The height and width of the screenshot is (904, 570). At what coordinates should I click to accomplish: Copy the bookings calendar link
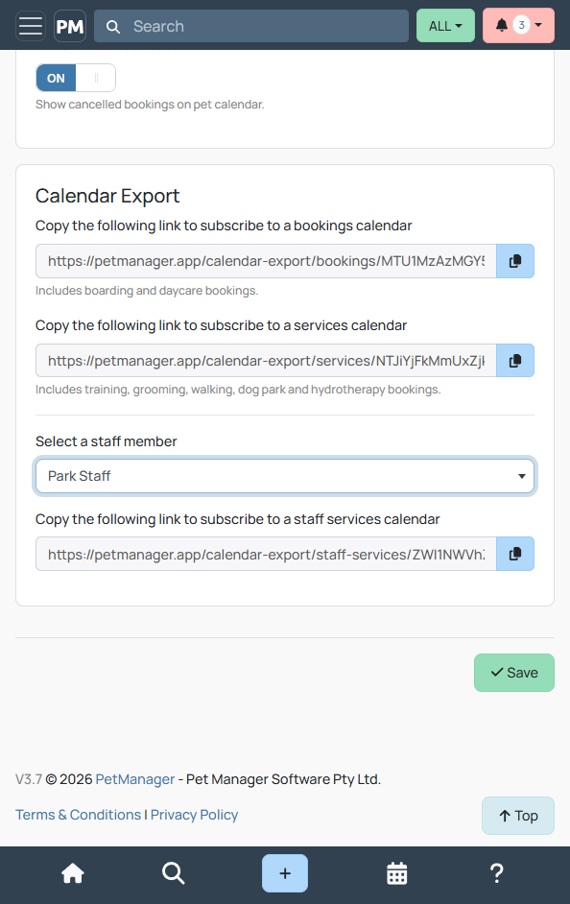click(x=515, y=261)
